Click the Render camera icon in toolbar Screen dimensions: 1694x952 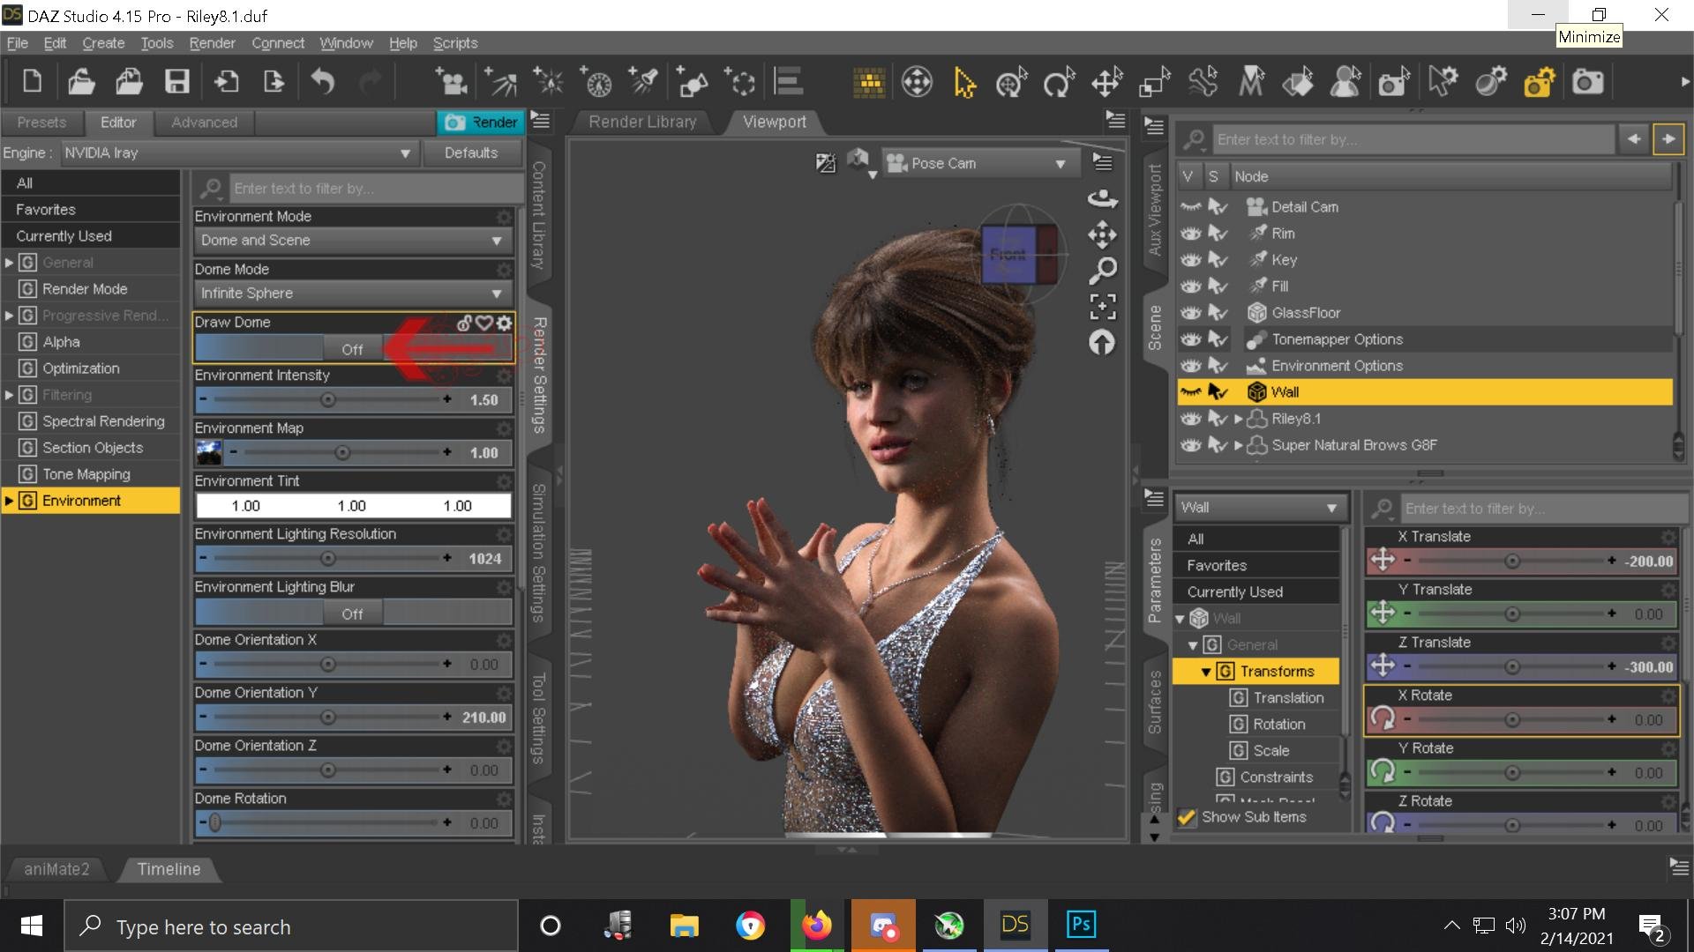[1587, 83]
